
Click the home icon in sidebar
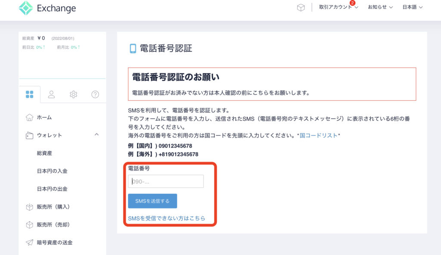[x=29, y=117]
